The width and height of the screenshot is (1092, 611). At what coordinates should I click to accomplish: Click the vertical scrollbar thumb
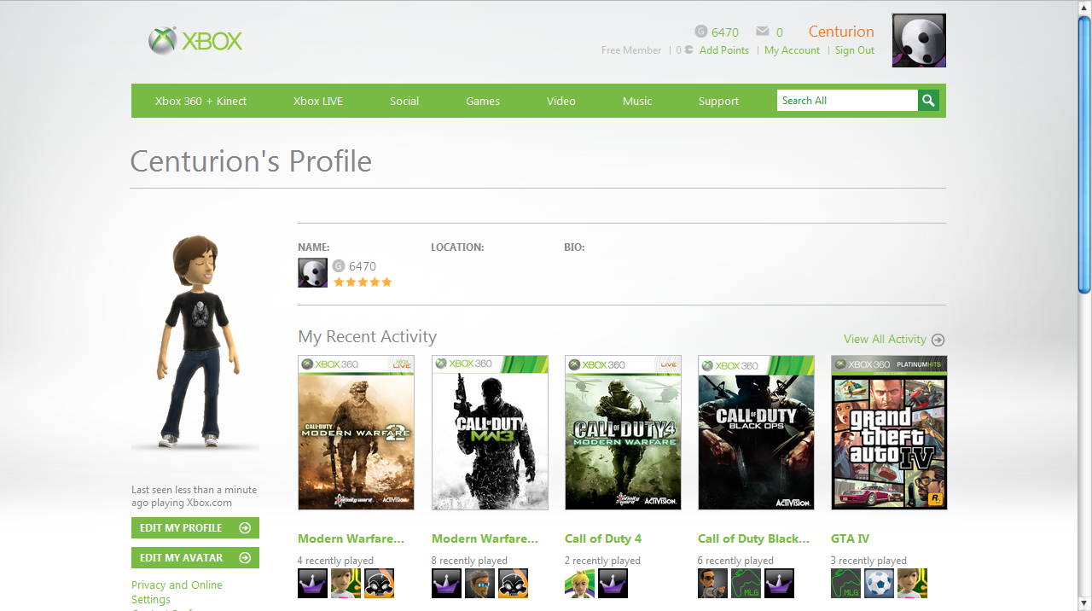1084,154
